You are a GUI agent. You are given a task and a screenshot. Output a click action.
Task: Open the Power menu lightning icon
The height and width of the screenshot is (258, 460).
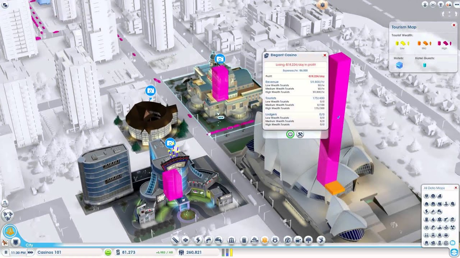point(198,240)
